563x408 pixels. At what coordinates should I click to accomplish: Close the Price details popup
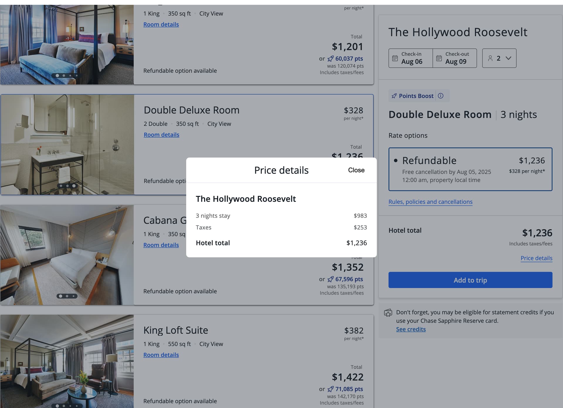(x=356, y=170)
